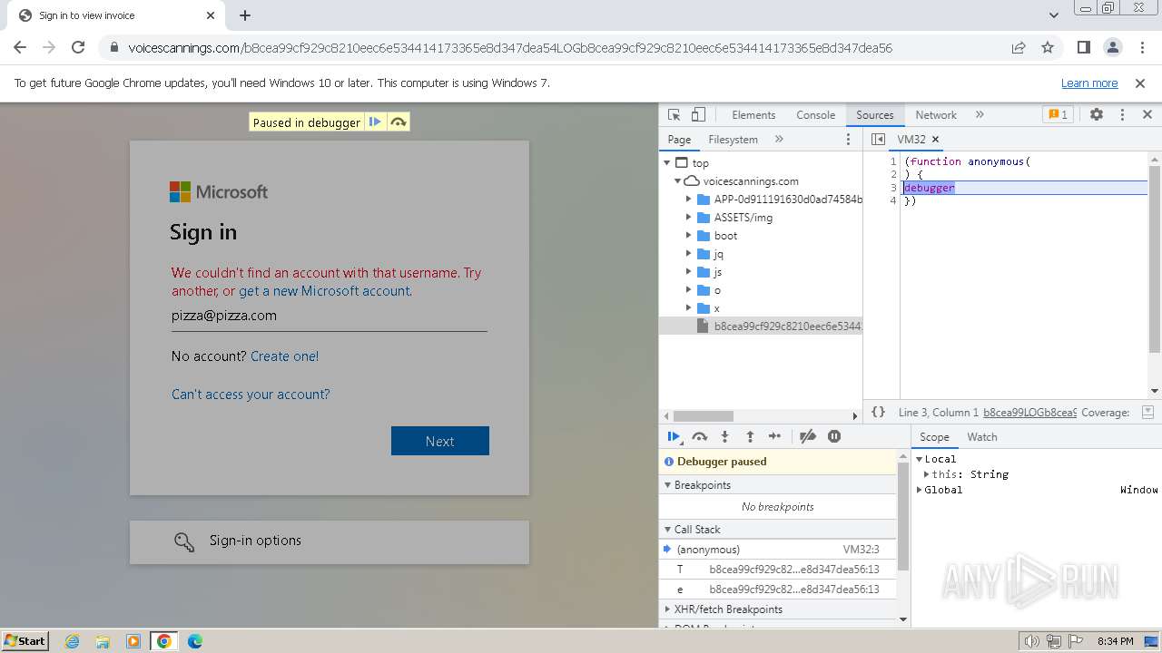Resume script execution in debugger toolbar
Image resolution: width=1162 pixels, height=653 pixels.
pos(674,436)
